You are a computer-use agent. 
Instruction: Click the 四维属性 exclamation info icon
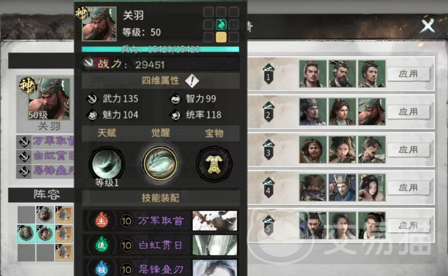tap(192, 81)
